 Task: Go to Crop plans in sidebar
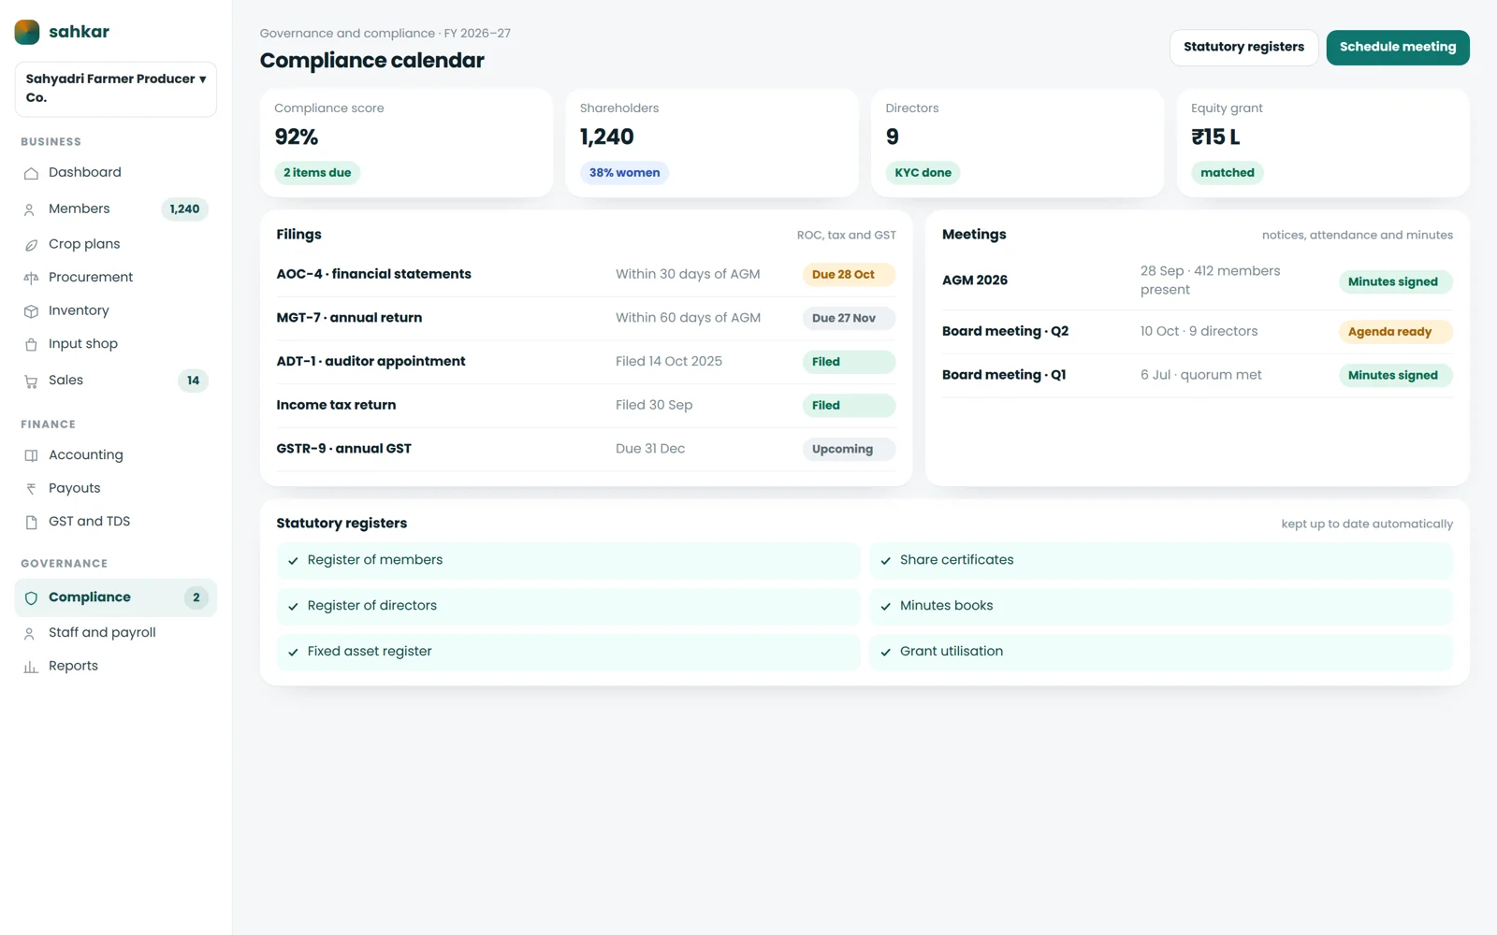coord(116,244)
